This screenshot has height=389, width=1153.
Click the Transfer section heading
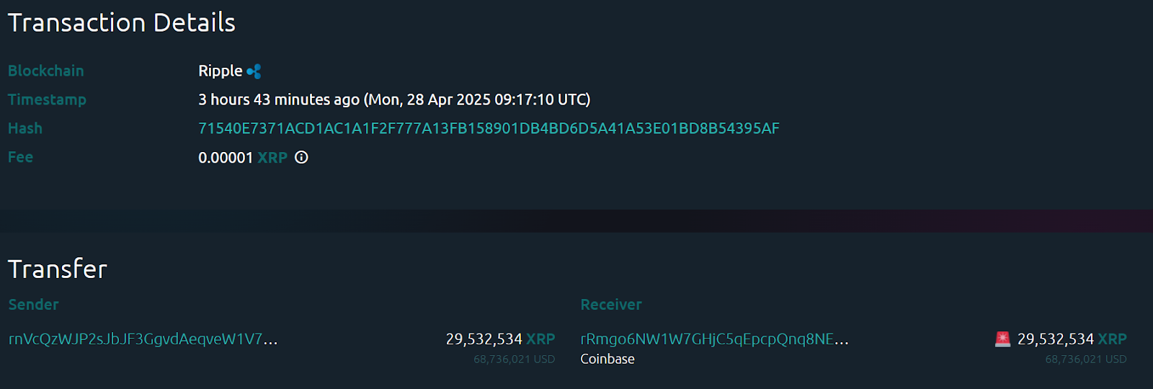coord(58,269)
